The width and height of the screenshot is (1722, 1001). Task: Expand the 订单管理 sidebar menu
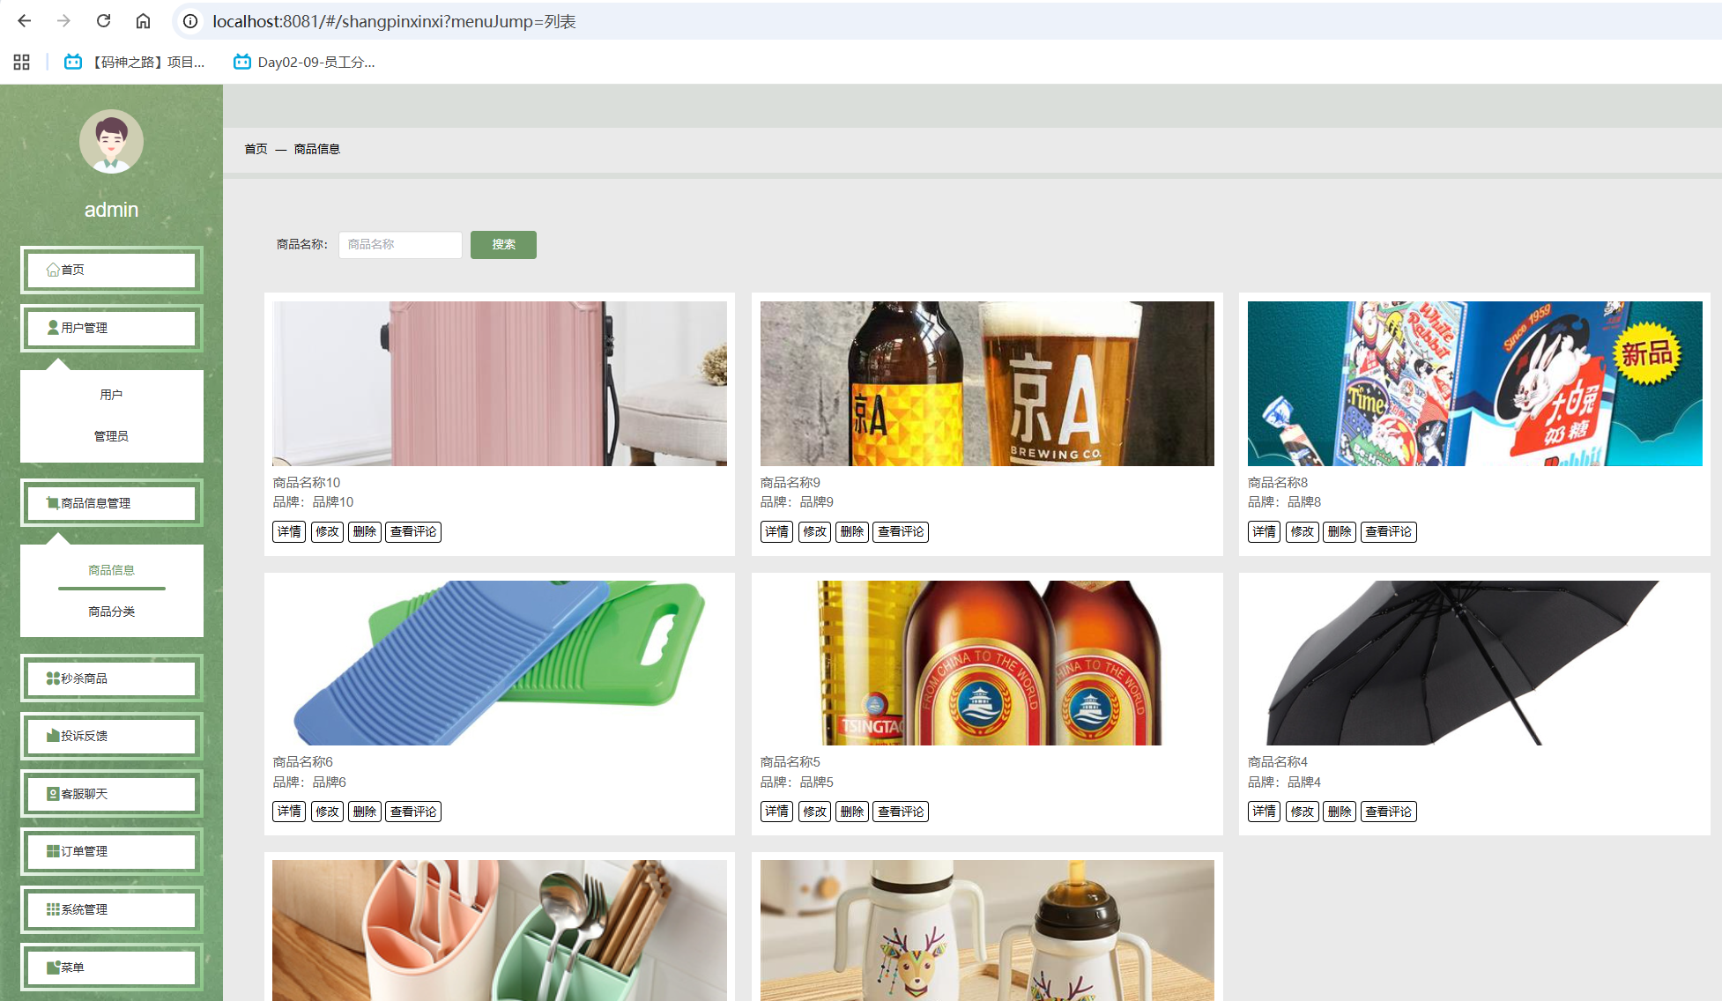(111, 851)
